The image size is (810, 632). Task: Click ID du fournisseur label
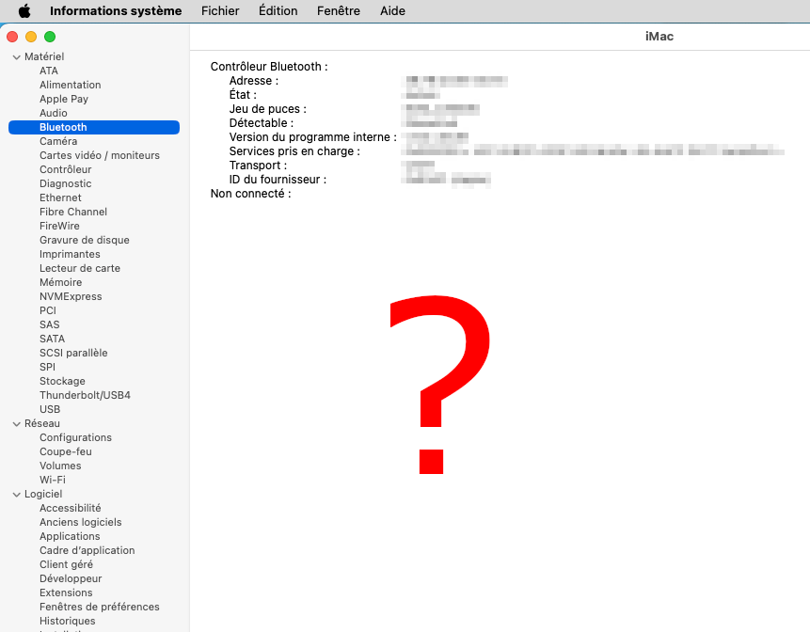tap(278, 180)
